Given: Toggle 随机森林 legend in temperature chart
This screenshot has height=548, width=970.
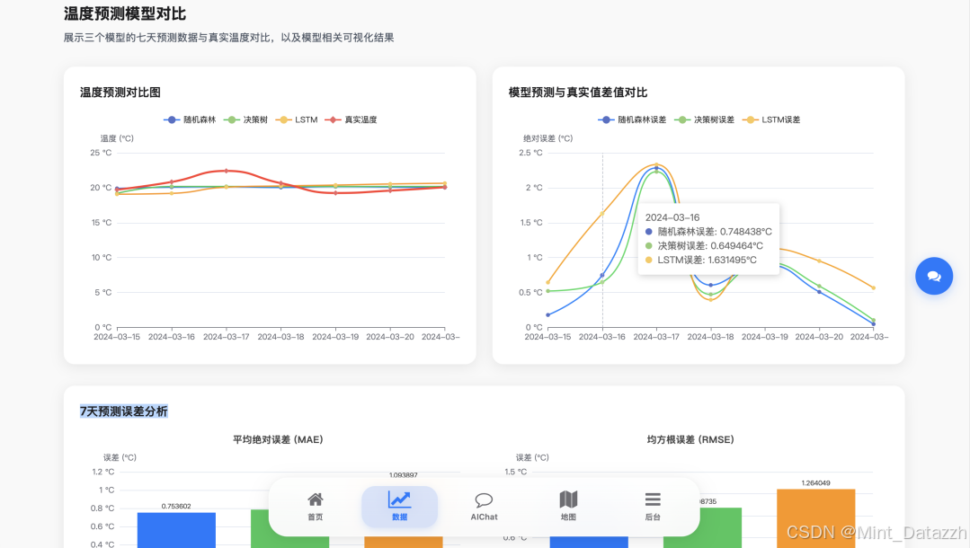Looking at the screenshot, I should tap(190, 119).
